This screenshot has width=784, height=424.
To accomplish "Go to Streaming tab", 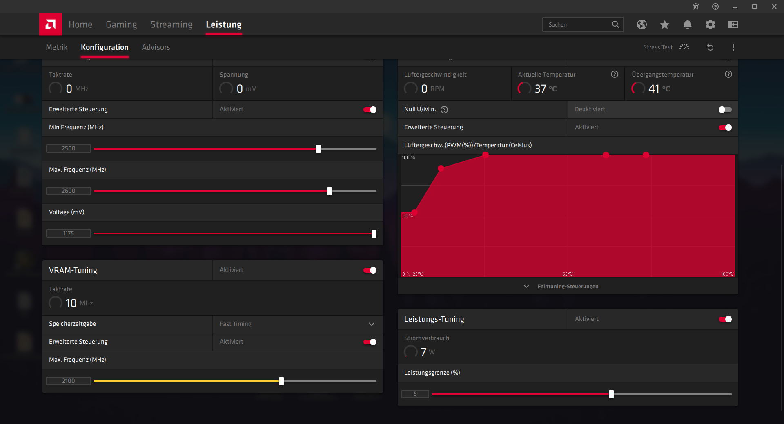I will pyautogui.click(x=171, y=24).
